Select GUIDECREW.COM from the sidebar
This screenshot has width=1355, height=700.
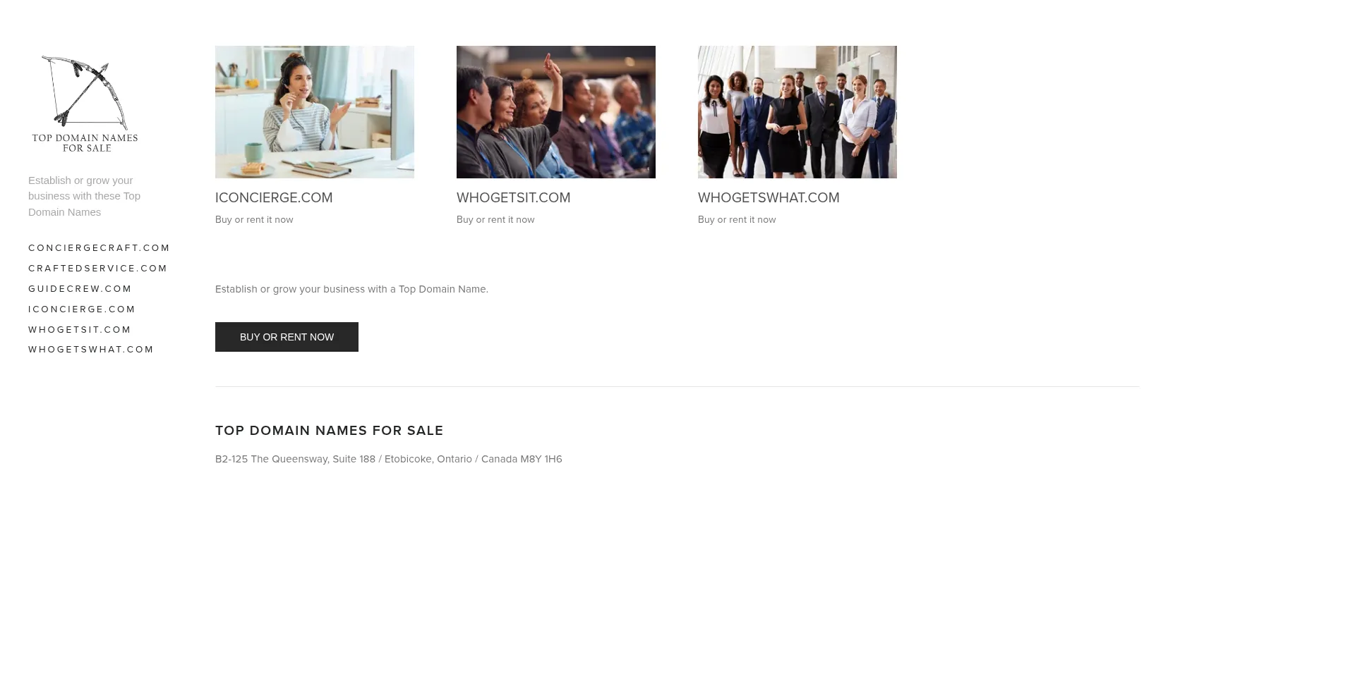[80, 289]
